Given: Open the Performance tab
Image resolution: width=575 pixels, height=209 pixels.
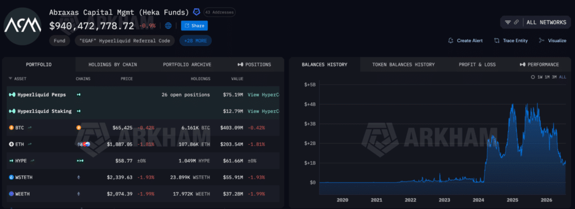Looking at the screenshot, I should [x=540, y=65].
